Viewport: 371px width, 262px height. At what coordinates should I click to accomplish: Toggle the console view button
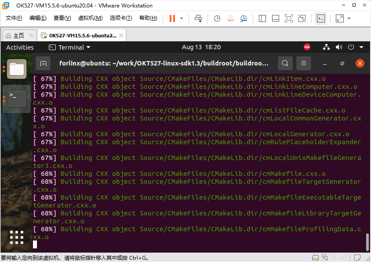point(321,18)
